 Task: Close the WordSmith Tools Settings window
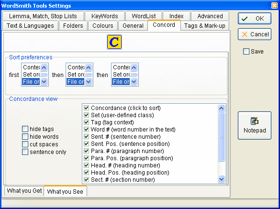point(274,6)
